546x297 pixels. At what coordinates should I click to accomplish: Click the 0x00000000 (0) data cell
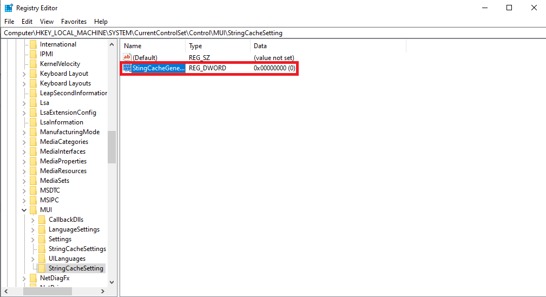tap(274, 68)
